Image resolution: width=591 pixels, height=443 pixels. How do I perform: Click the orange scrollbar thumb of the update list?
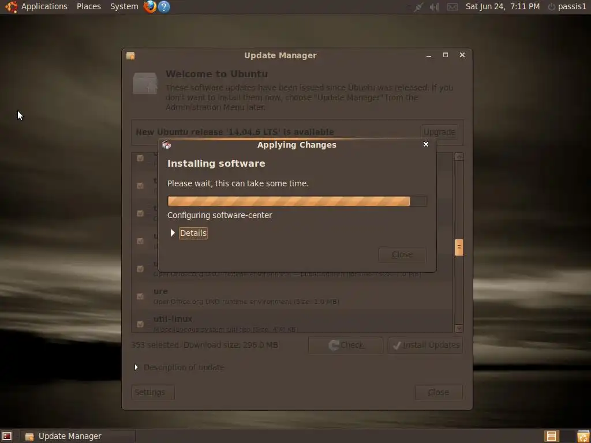pyautogui.click(x=459, y=247)
